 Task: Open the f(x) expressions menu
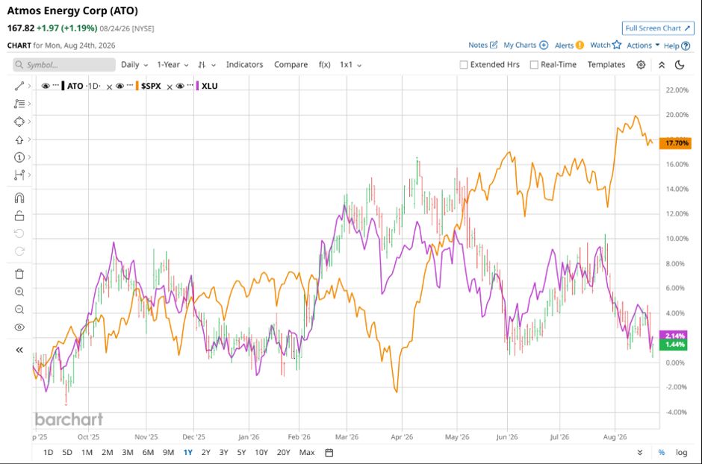click(325, 65)
